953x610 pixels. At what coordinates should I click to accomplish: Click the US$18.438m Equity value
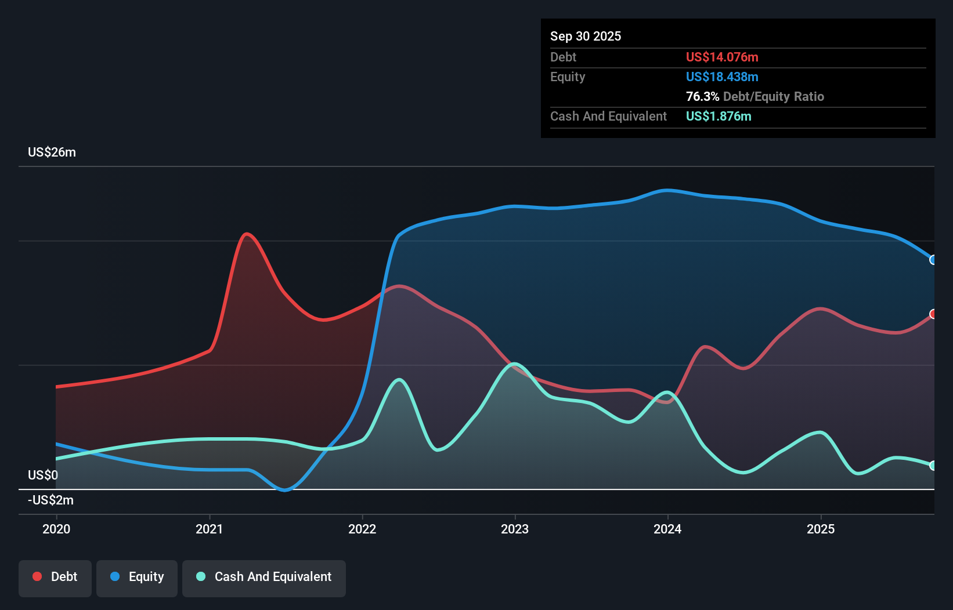tap(722, 77)
